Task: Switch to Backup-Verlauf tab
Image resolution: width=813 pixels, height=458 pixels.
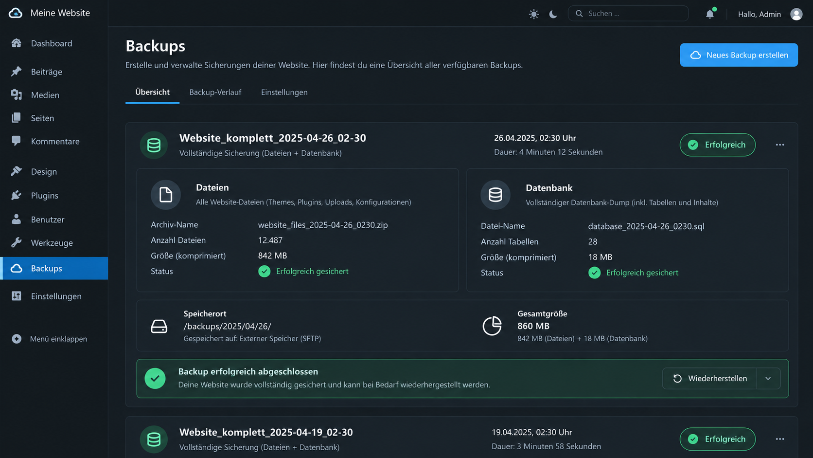Action: click(x=215, y=92)
